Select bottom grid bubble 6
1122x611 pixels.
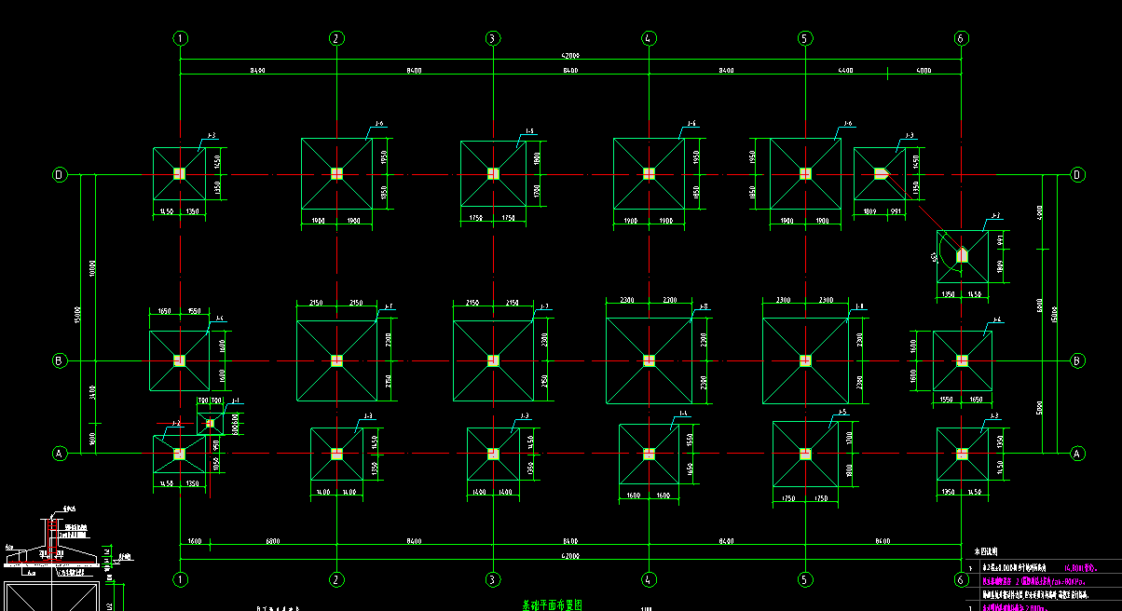(x=961, y=579)
